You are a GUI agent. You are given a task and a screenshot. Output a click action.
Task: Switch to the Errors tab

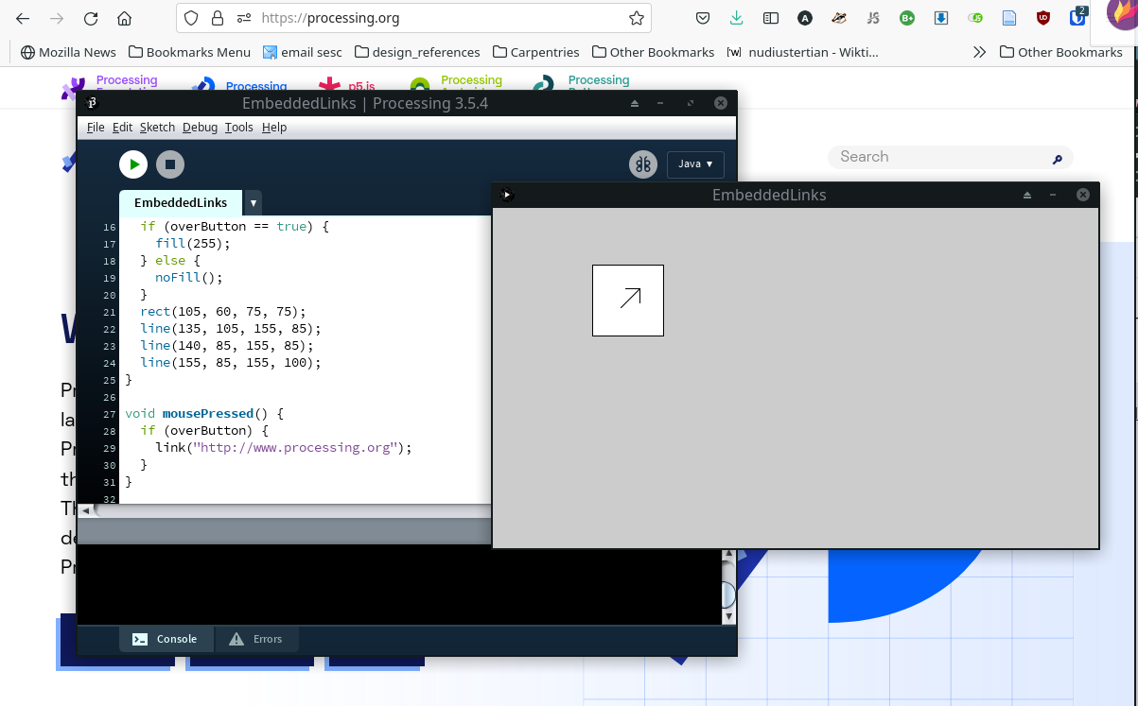256,639
